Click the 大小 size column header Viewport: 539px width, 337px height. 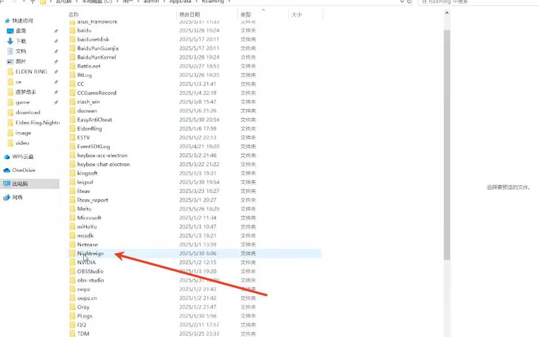pos(296,14)
